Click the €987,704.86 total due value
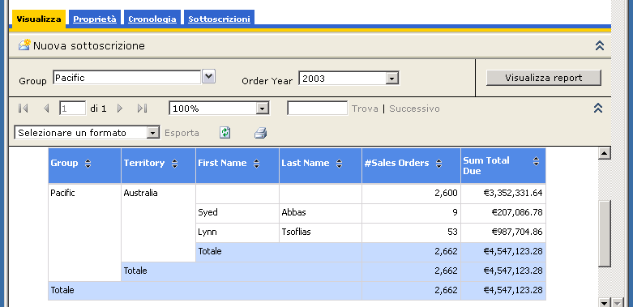The height and width of the screenshot is (307, 633). [516, 232]
